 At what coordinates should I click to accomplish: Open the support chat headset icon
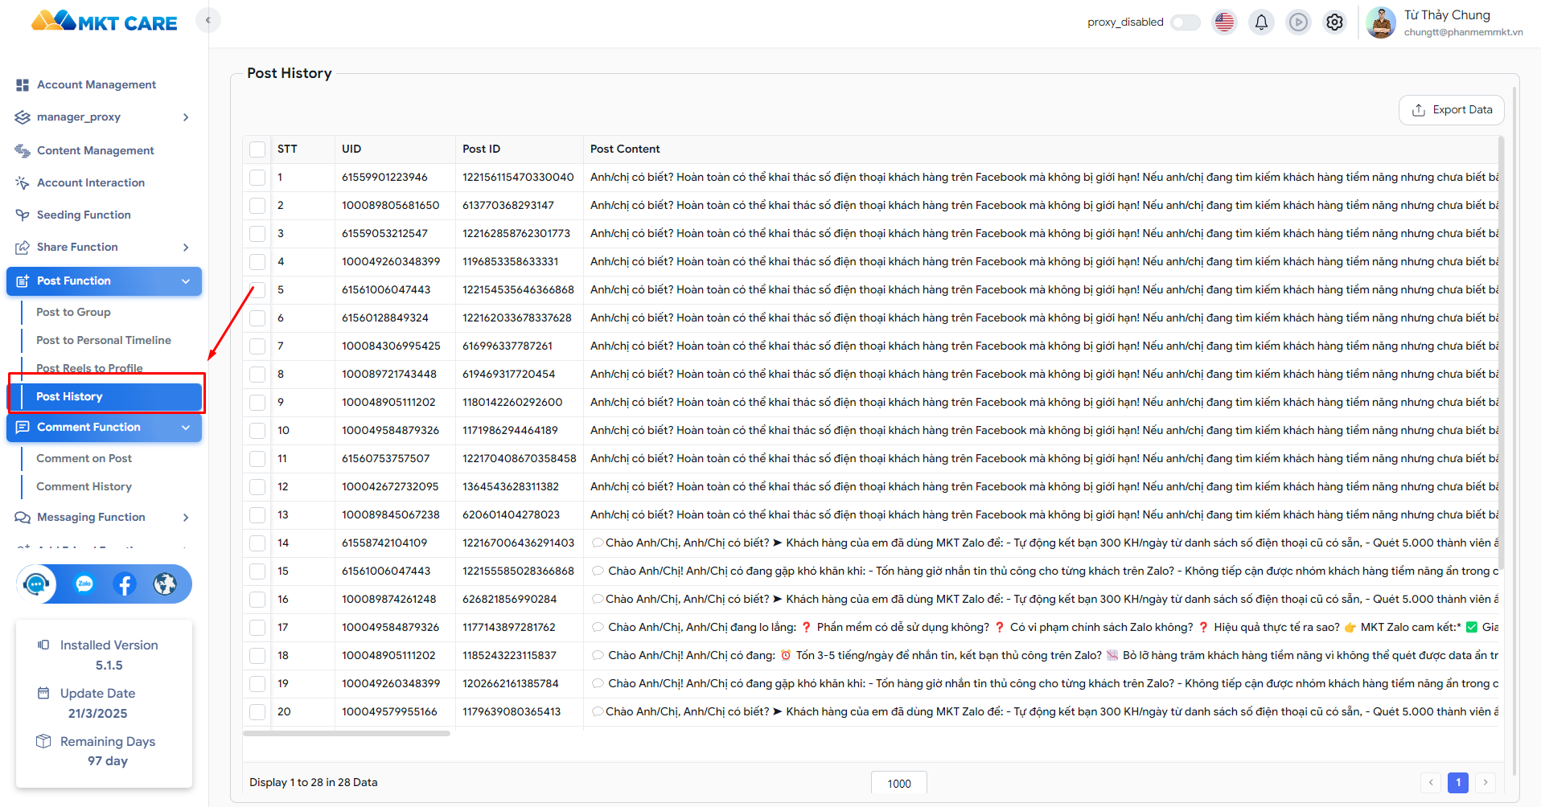pos(36,584)
